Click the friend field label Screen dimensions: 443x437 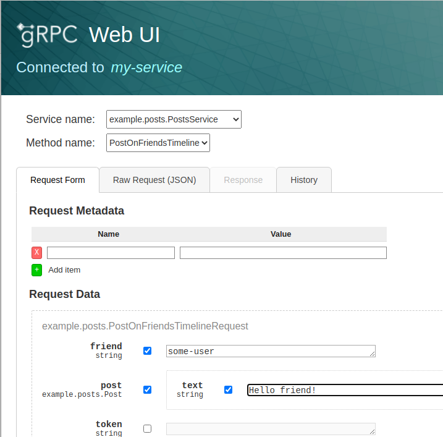click(106, 346)
